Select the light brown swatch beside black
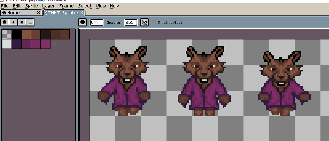Viewport: 329px width, 141px height. click(x=26, y=34)
